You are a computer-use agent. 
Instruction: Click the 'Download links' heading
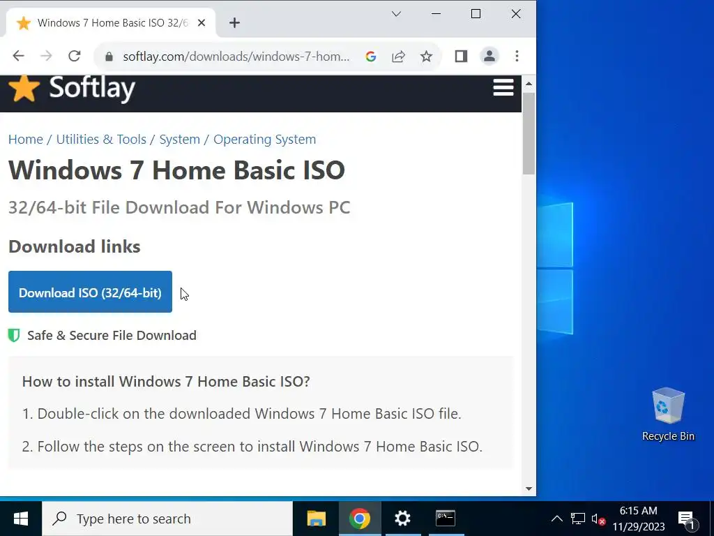click(75, 246)
